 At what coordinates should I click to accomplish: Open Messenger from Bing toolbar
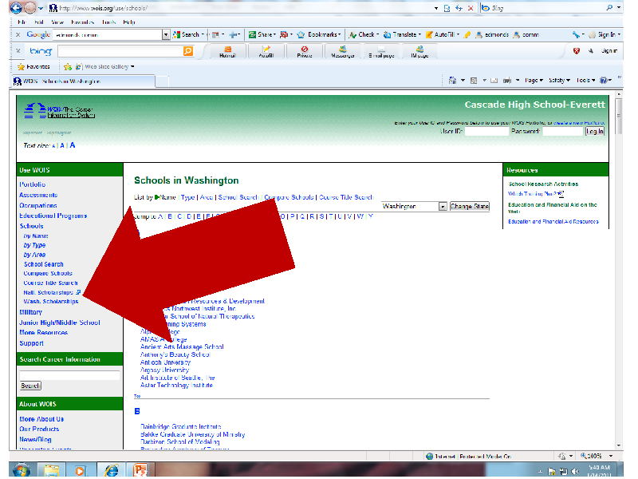point(343,51)
